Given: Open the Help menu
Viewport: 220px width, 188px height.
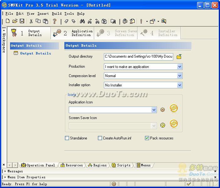Looking at the screenshot, I should tap(81, 13).
